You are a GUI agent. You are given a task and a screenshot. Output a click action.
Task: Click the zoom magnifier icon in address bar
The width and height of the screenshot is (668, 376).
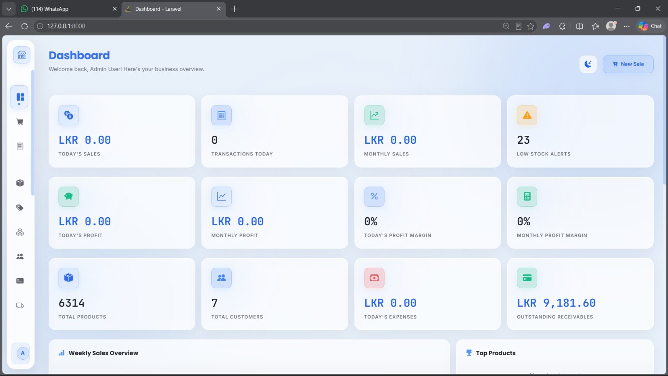(506, 26)
